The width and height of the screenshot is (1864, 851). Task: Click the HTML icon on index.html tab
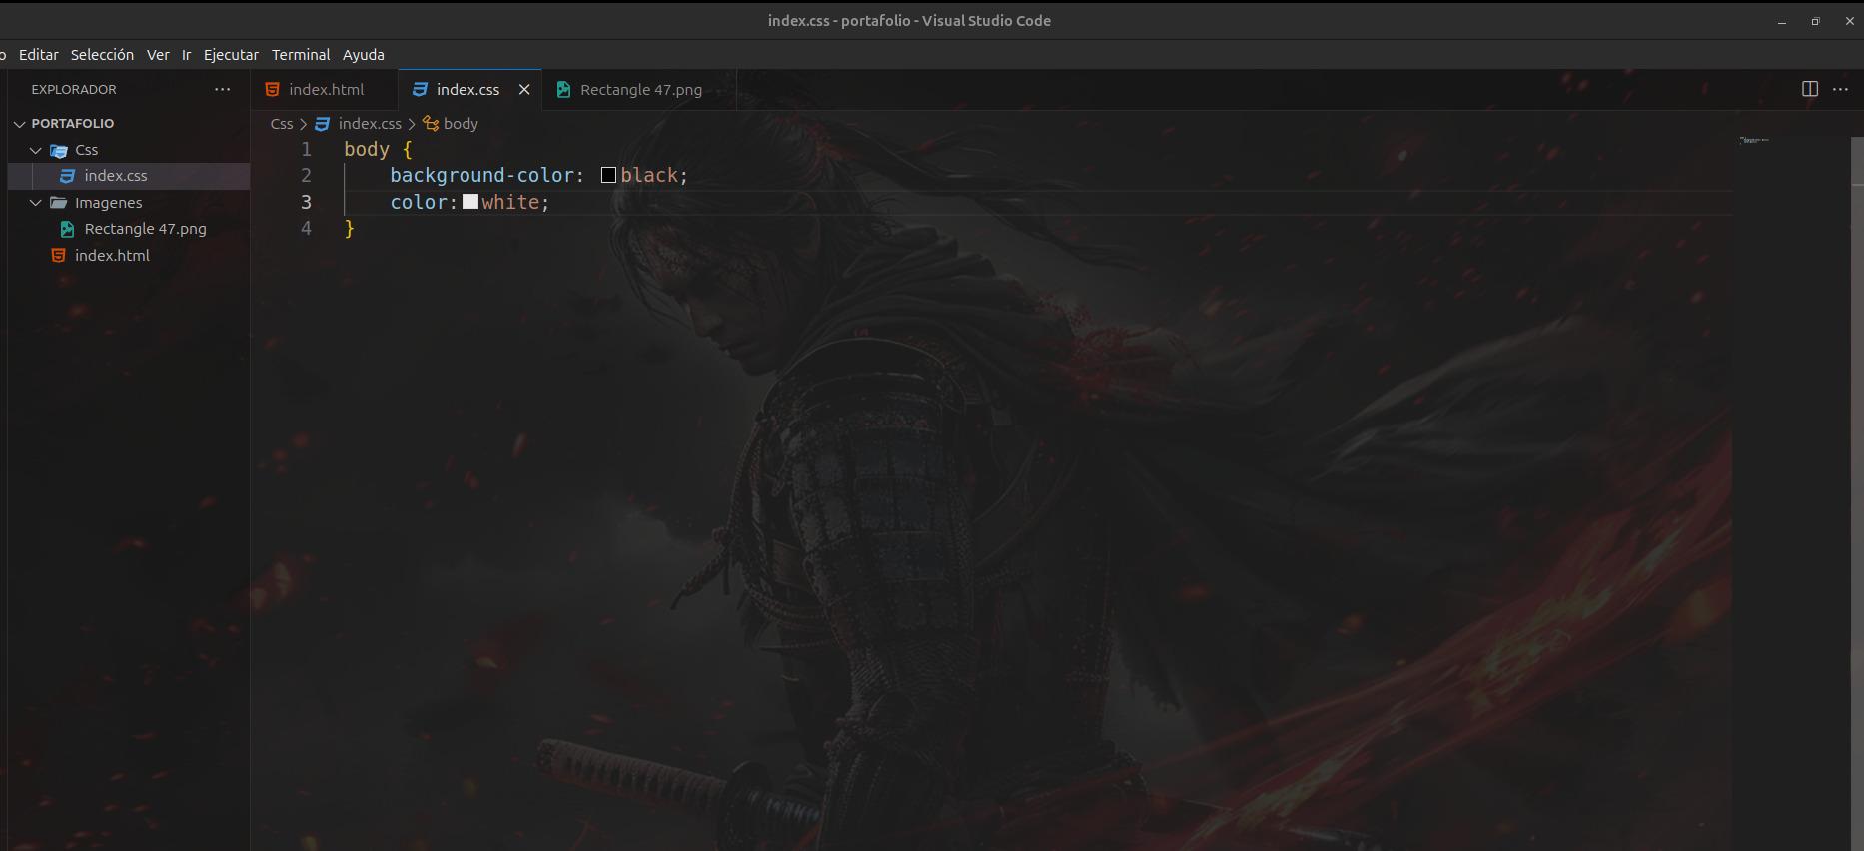(x=272, y=90)
